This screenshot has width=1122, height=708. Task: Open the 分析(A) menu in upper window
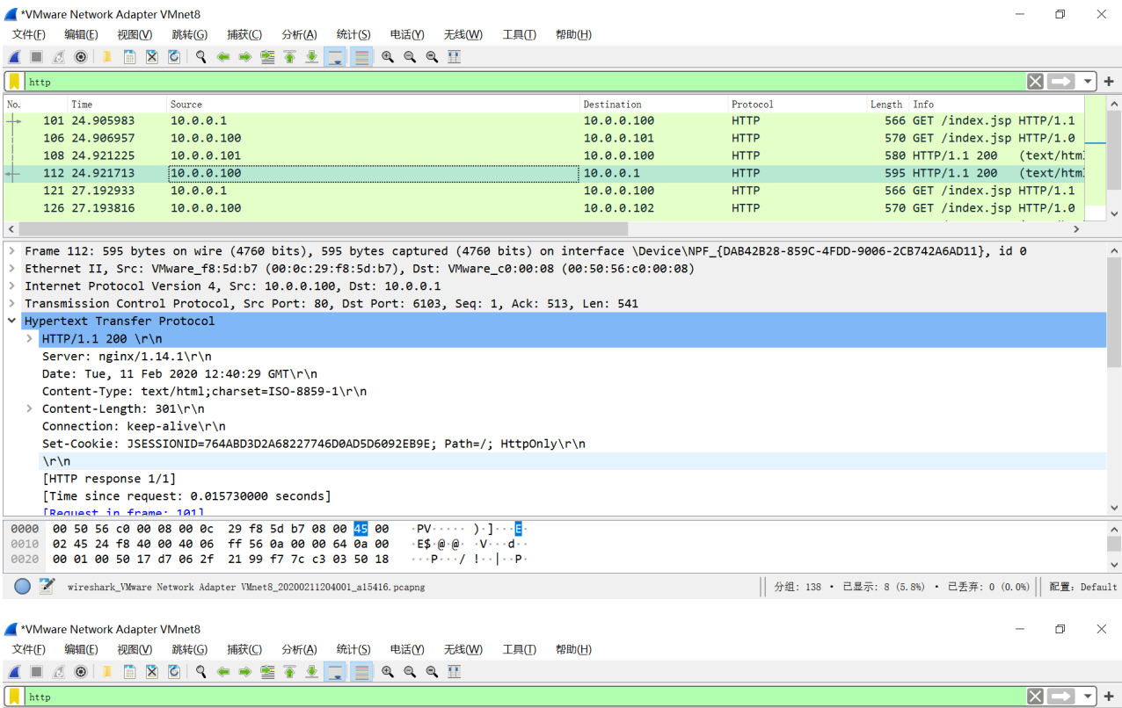[299, 34]
